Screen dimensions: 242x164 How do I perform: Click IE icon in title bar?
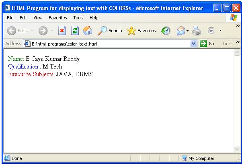(7, 8)
